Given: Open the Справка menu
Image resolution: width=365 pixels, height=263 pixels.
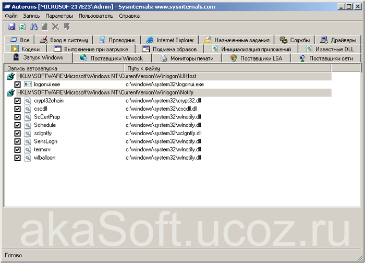Looking at the screenshot, I should click(x=129, y=16).
